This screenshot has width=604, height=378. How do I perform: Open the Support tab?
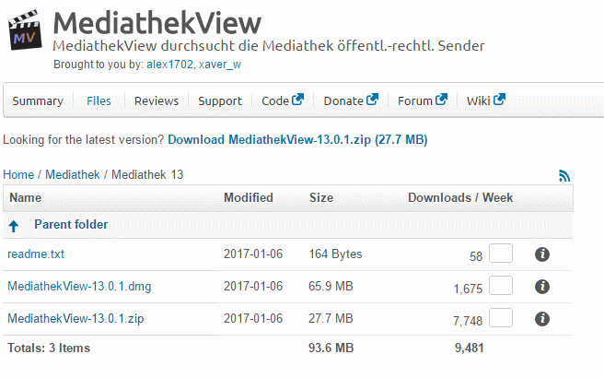[220, 101]
